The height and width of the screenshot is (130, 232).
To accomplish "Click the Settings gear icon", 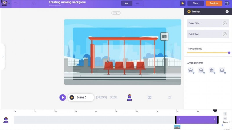I will tap(189, 12).
